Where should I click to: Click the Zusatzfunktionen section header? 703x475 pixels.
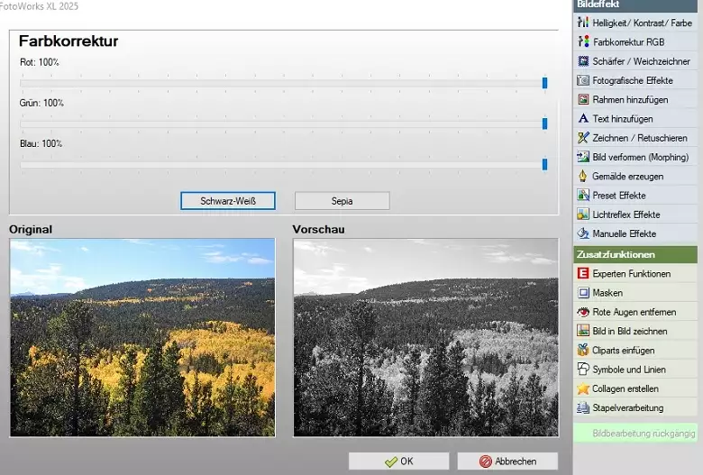[x=635, y=254]
